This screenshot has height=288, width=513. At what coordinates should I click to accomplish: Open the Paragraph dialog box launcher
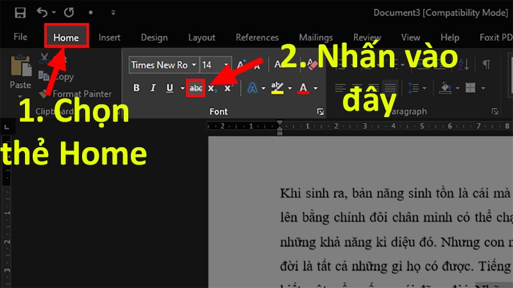494,111
